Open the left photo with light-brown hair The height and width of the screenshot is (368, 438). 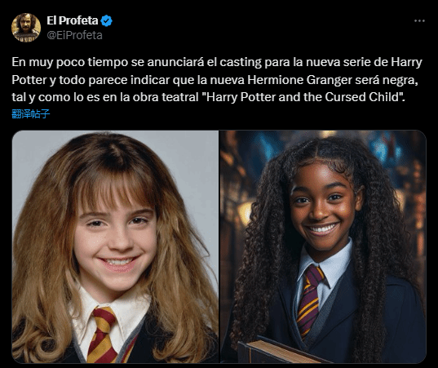(x=115, y=246)
